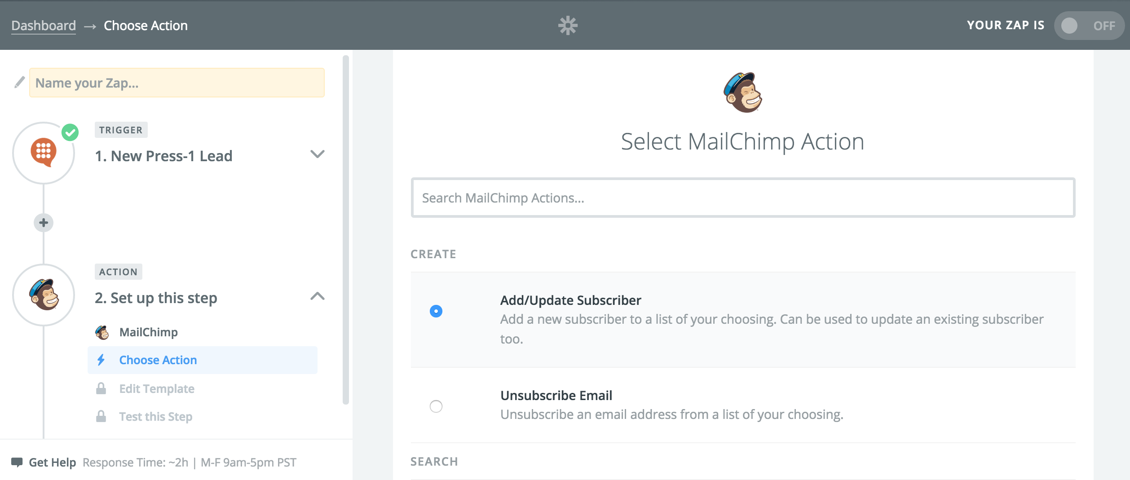Viewport: 1130px width, 480px height.
Task: Click the left sidebar vertical scrollbar
Action: point(345,229)
